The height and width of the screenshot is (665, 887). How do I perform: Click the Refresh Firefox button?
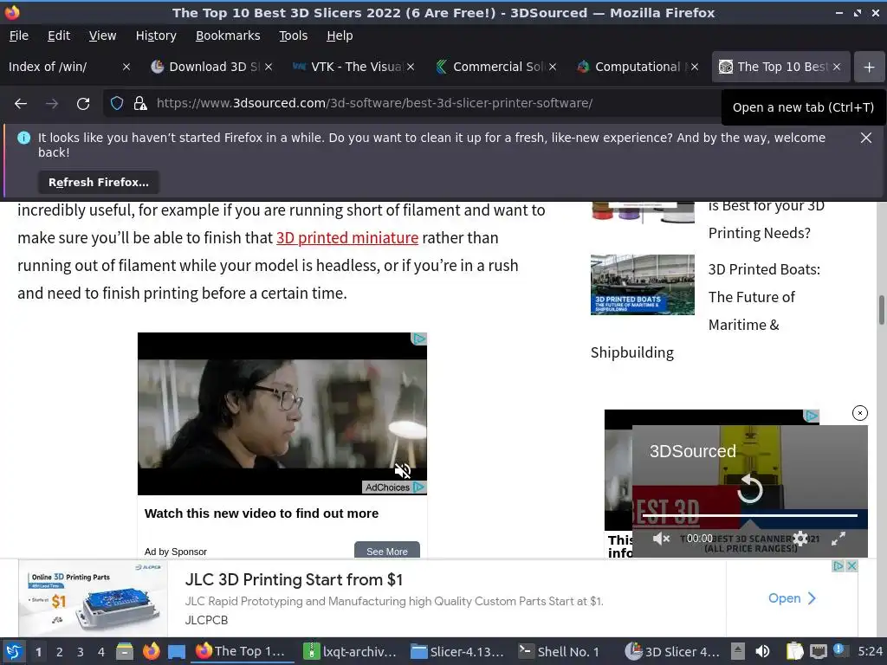(99, 182)
